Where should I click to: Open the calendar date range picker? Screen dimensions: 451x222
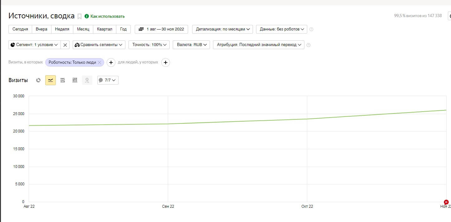coord(161,29)
